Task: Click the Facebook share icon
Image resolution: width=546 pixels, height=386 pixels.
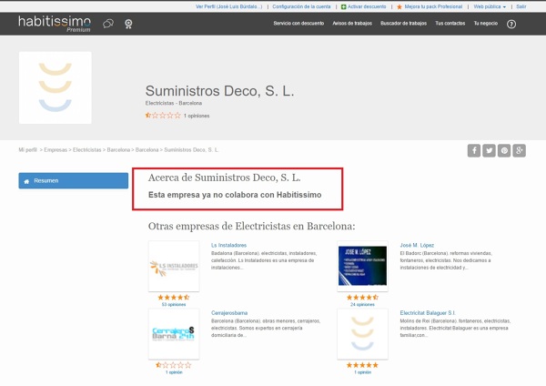Action: click(474, 150)
